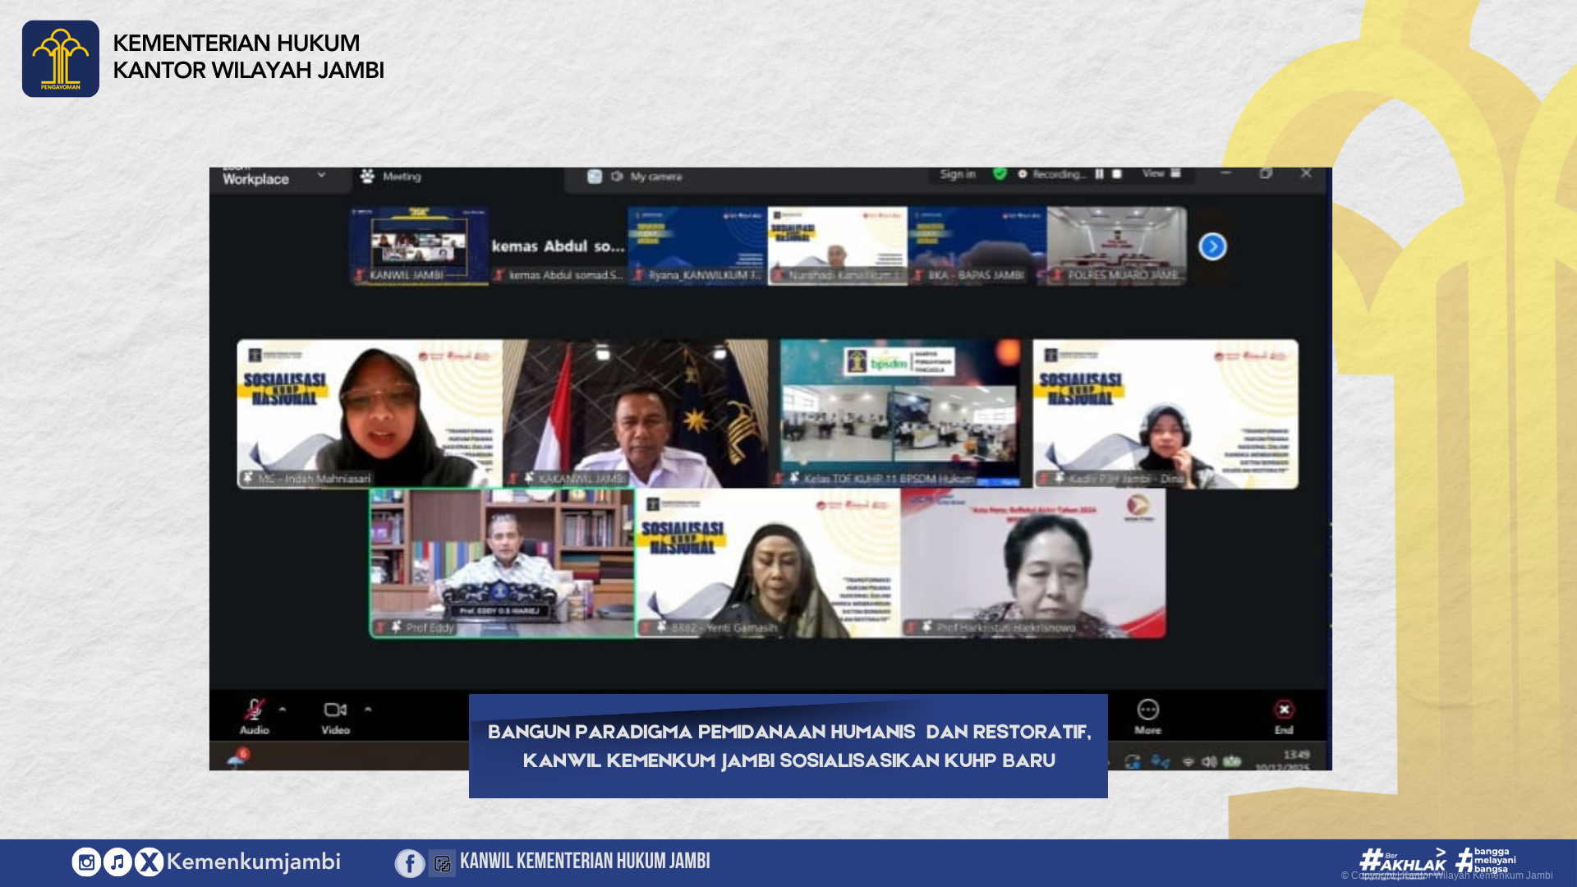Viewport: 1577px width, 887px height.
Task: Mute the speaker volume from the system tray
Action: (x=1210, y=760)
